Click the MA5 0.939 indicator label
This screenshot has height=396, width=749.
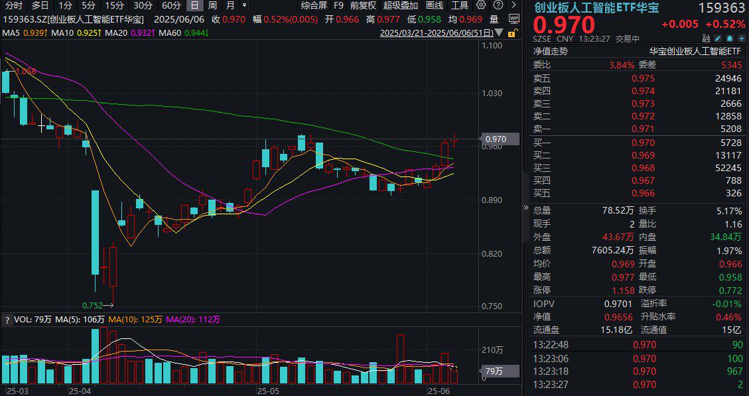pyautogui.click(x=26, y=33)
